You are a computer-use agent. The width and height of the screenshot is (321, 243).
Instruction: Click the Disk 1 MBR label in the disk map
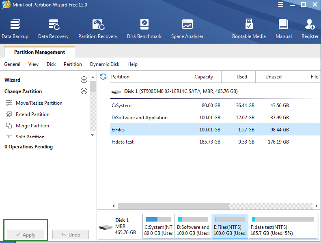(x=125, y=226)
